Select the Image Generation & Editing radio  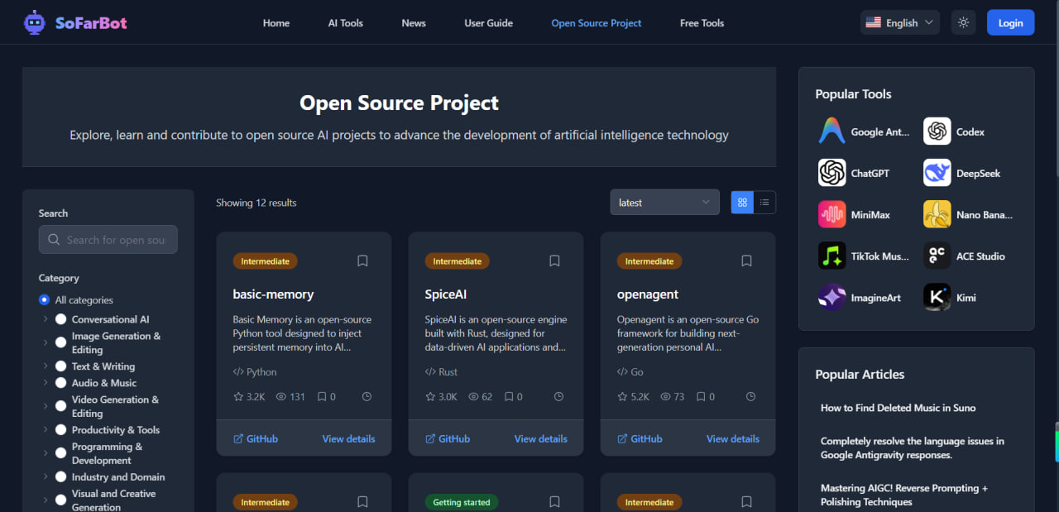[x=60, y=342]
